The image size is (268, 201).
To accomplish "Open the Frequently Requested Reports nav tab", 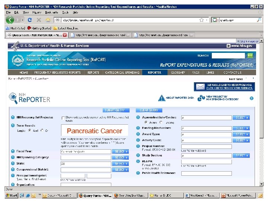I will [57, 73].
